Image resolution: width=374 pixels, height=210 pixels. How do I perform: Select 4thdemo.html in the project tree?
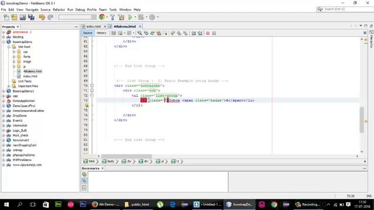[x=33, y=71]
